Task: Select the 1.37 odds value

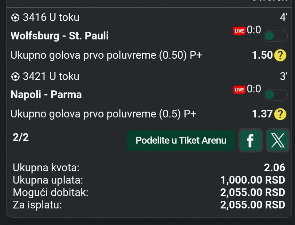Action: 262,114
